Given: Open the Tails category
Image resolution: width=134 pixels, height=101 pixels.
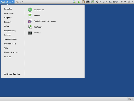Looking at the screenshot, I should pos(6,48).
